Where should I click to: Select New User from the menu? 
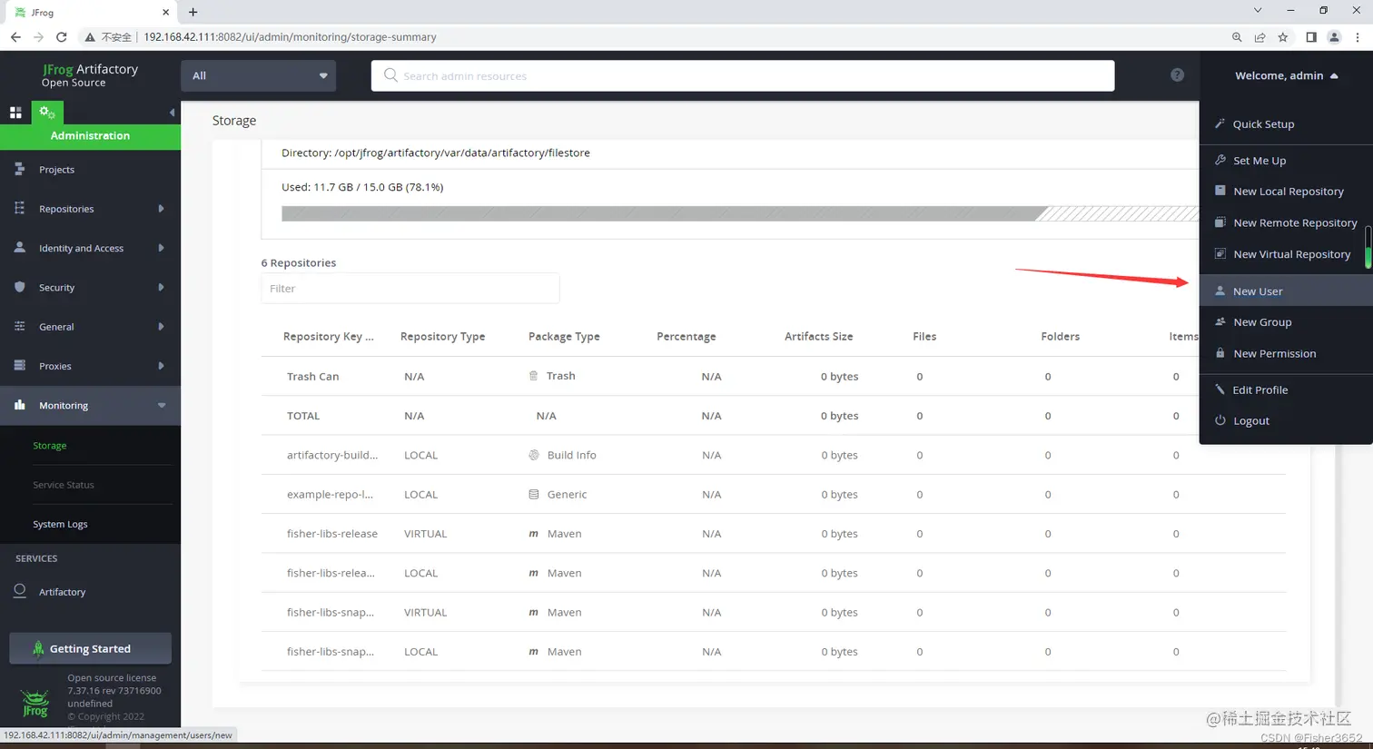point(1286,291)
